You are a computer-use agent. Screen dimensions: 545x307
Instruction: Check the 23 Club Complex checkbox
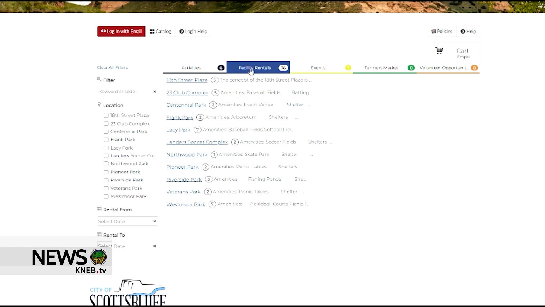[106, 123]
